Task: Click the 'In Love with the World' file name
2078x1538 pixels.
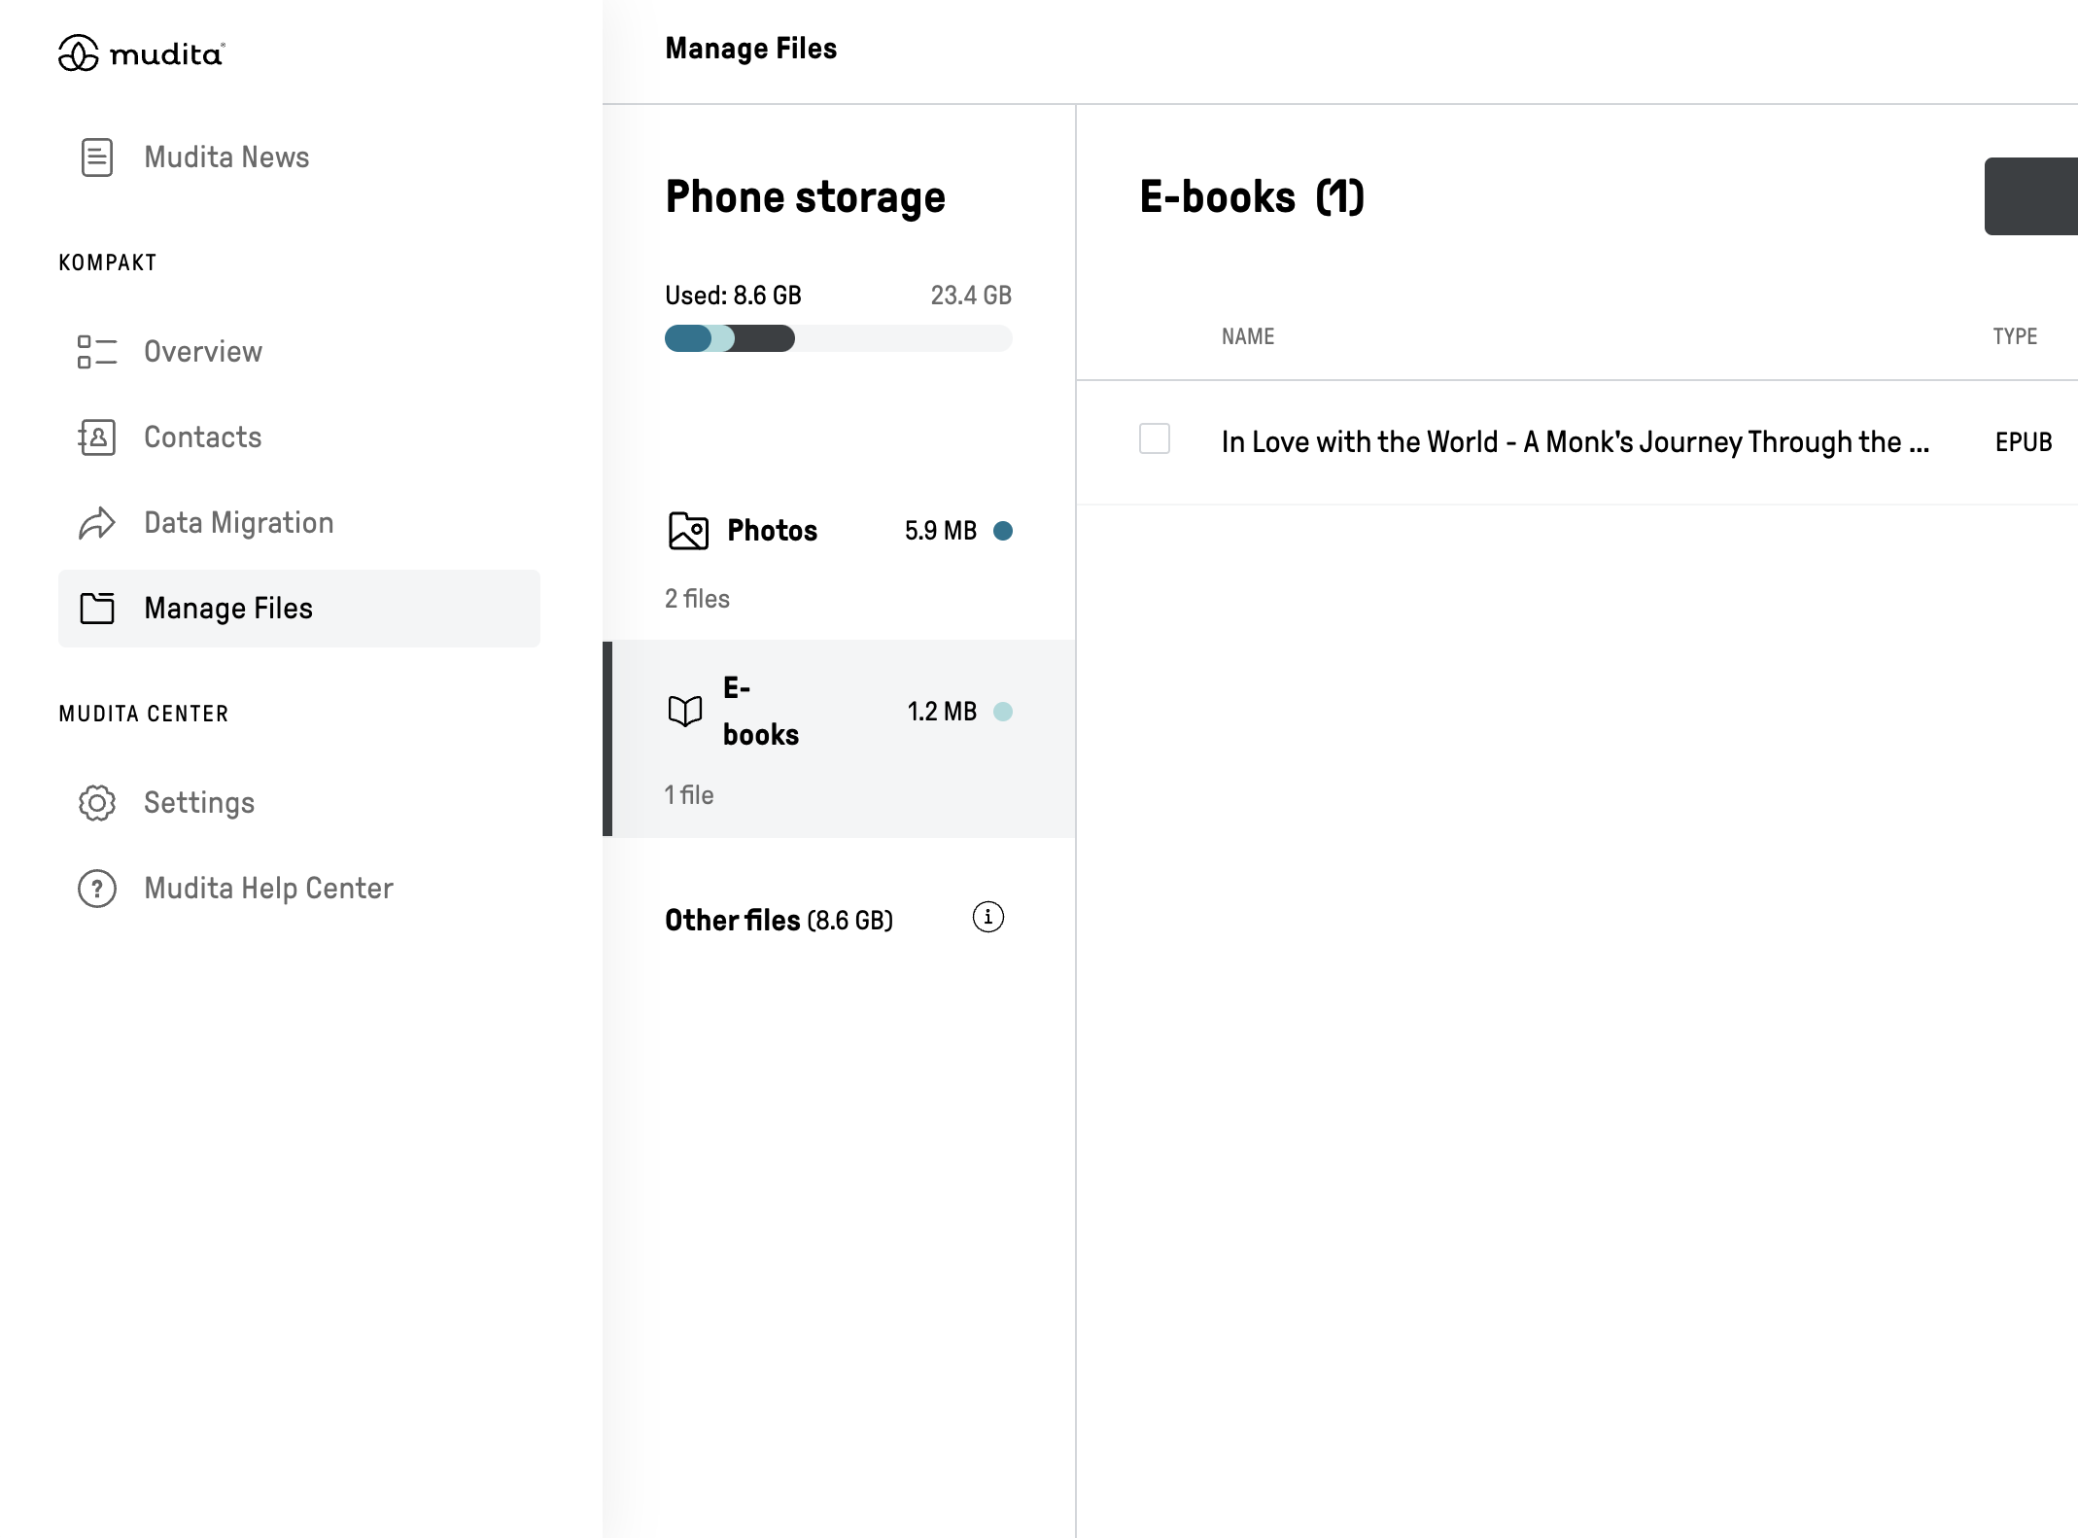Action: (1576, 442)
